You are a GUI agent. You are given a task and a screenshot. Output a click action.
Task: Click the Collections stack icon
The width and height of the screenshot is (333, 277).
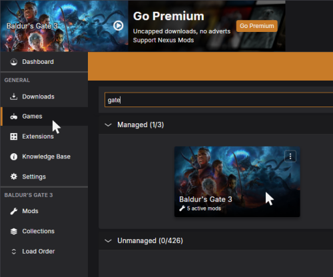click(x=14, y=231)
